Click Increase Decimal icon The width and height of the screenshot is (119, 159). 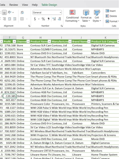click(x=54, y=19)
